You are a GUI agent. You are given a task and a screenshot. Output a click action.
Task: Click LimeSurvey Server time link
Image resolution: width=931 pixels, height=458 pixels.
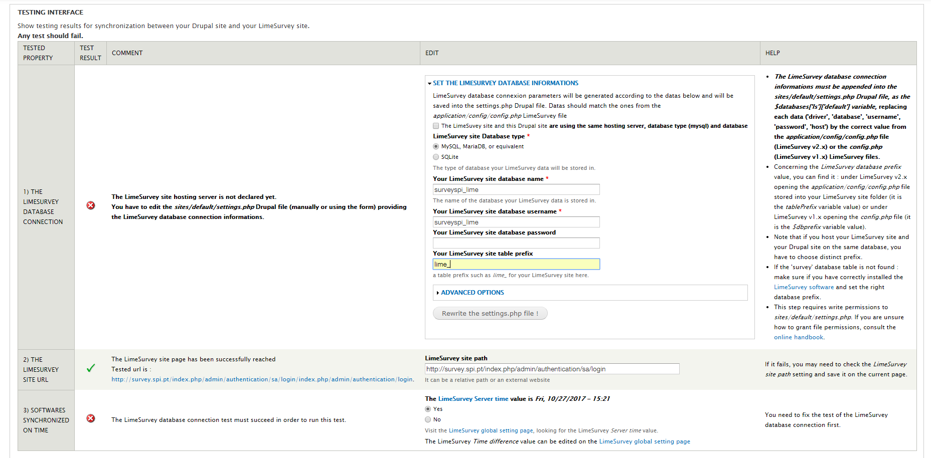click(x=474, y=399)
